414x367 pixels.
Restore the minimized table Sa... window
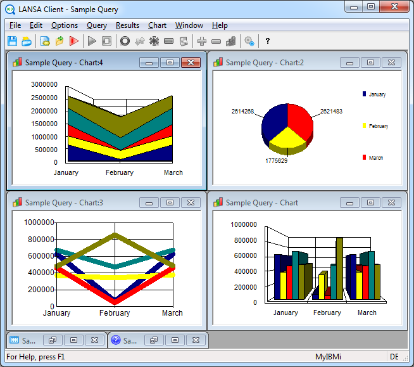[x=53, y=340]
